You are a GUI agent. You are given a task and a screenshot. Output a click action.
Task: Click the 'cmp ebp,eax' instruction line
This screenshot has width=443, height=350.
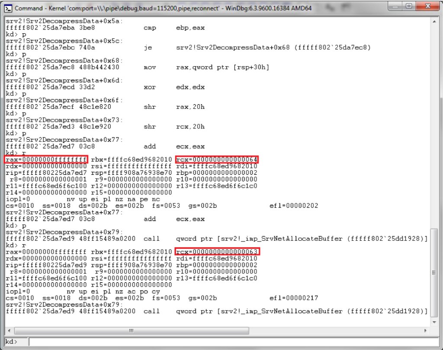tap(105, 28)
